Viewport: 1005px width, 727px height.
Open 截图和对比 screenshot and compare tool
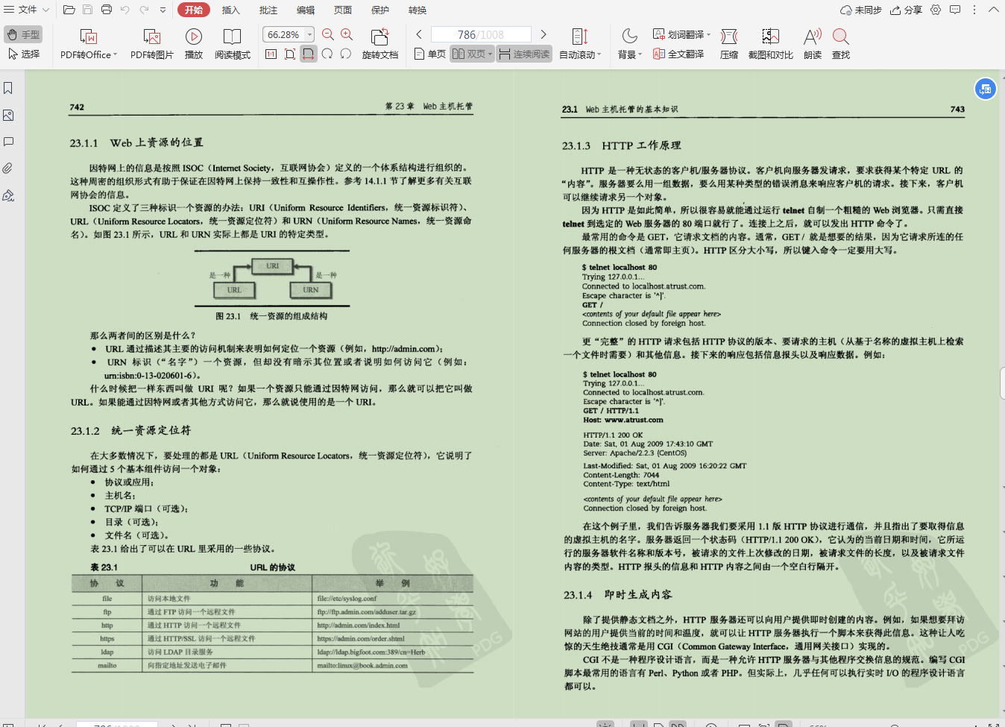coord(771,44)
